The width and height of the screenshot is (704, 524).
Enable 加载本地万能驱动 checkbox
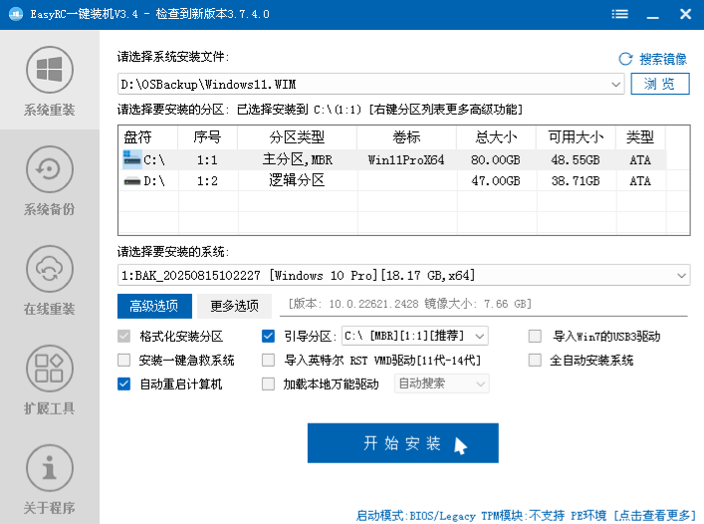pyautogui.click(x=268, y=384)
